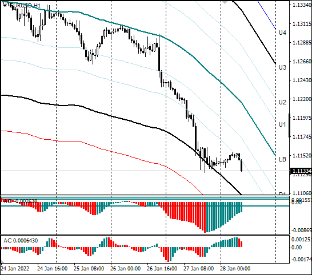Click the U4 channel level label
312x275 pixels.
coord(282,33)
